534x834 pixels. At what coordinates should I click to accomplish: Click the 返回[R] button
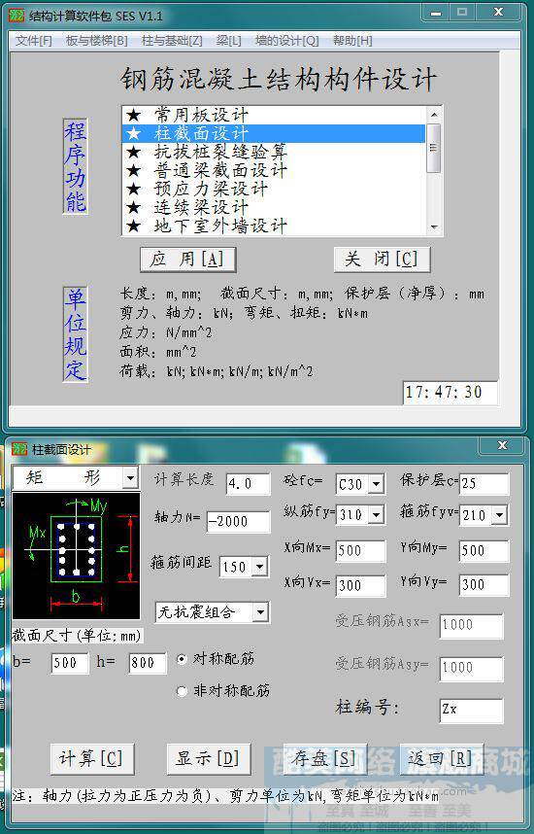(442, 759)
